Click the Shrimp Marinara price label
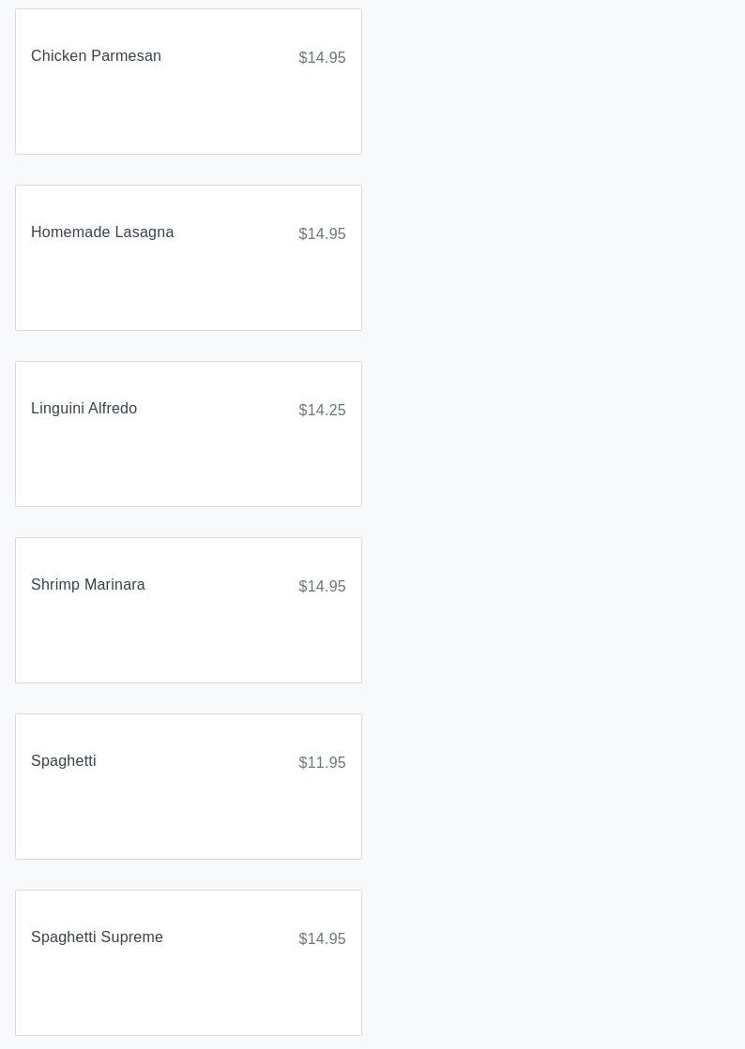Viewport: 745px width, 1049px height. point(322,587)
